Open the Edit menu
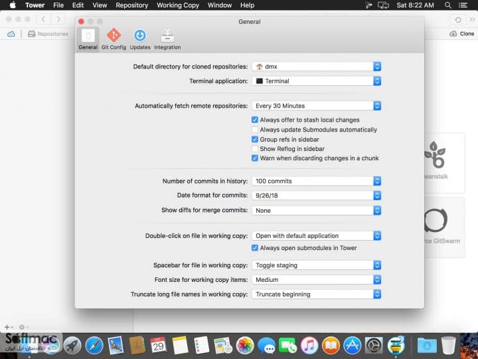The image size is (478, 359). pyautogui.click(x=78, y=5)
